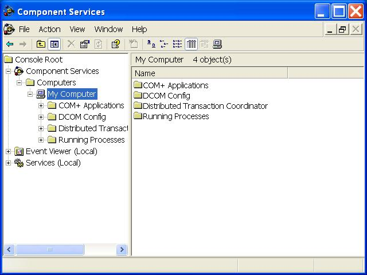Select Console Root in the tree

[38, 60]
